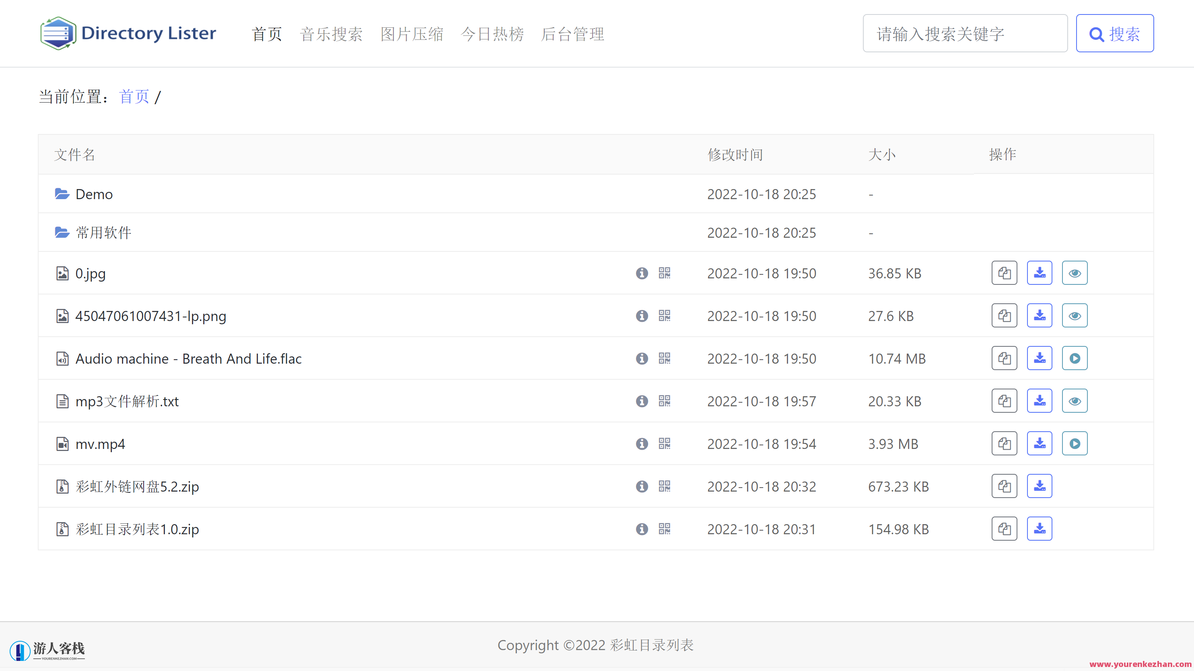
Task: Download the mv.mp4 file
Action: pyautogui.click(x=1039, y=443)
